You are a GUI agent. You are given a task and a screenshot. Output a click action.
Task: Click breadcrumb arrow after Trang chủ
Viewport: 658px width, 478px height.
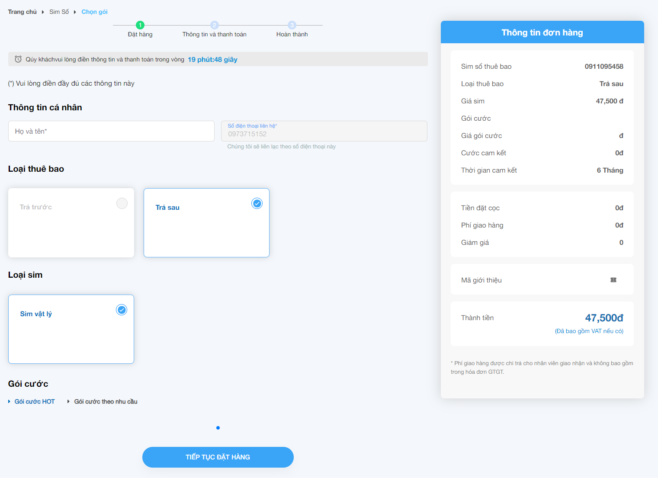click(43, 12)
